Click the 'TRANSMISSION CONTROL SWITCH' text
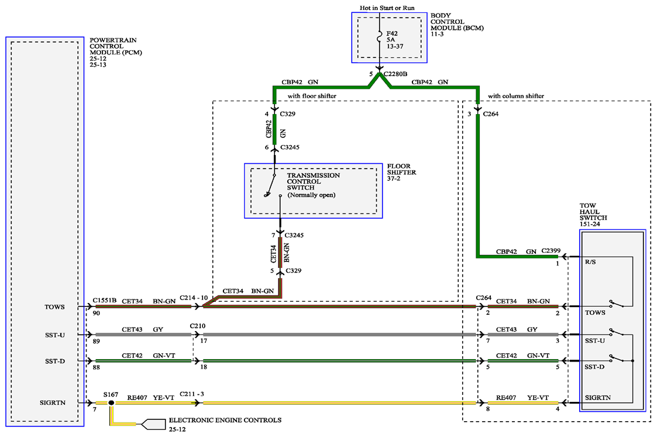 314,181
